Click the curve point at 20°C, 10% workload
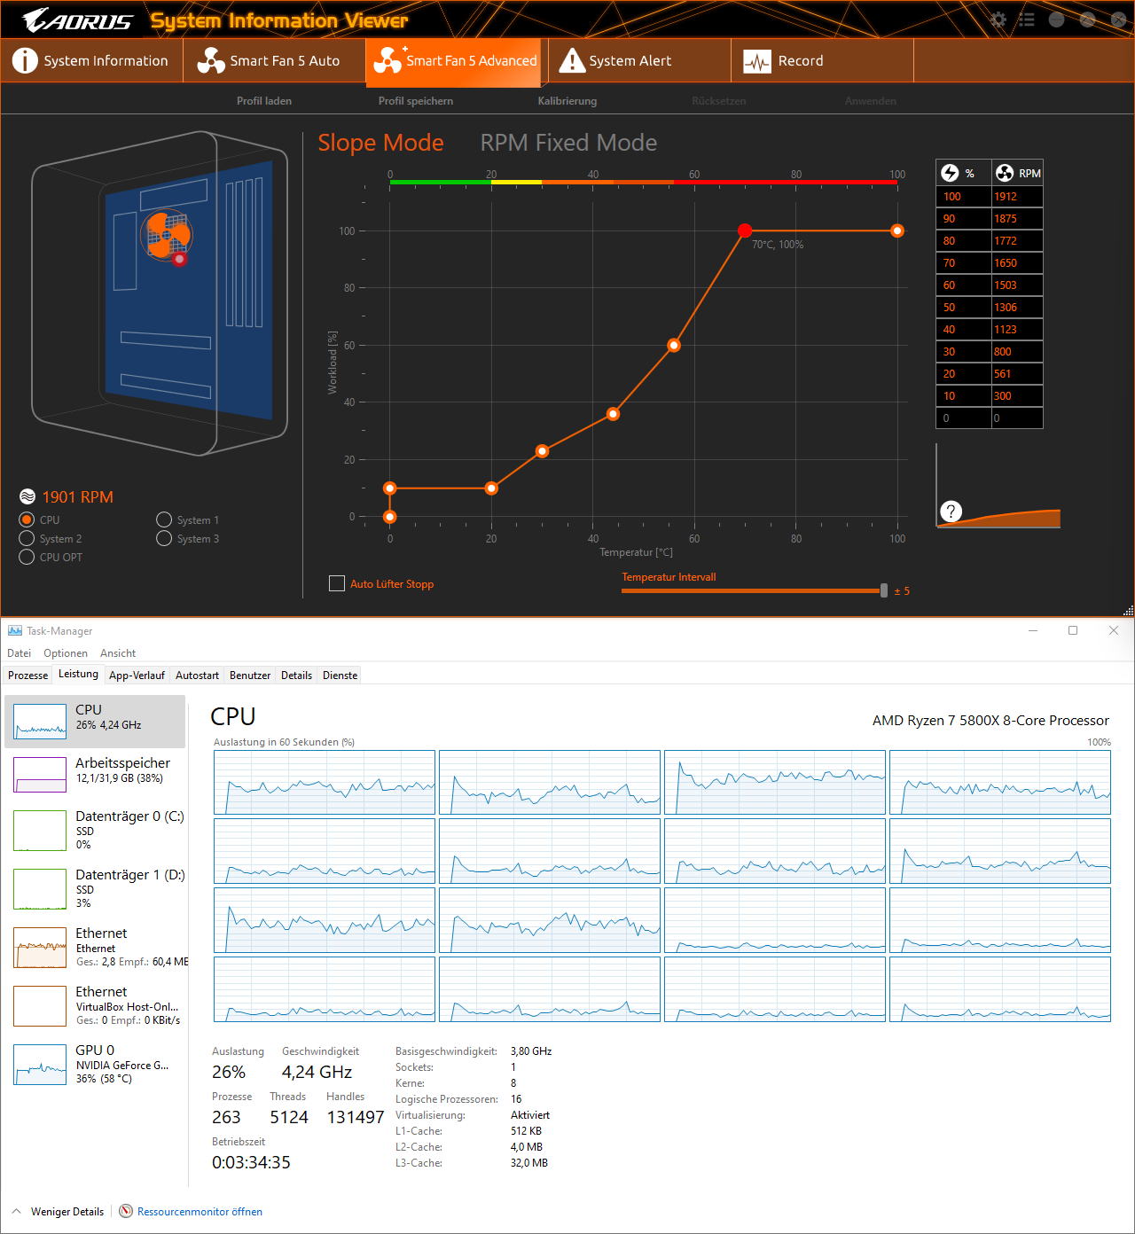This screenshot has width=1135, height=1234. (x=491, y=488)
